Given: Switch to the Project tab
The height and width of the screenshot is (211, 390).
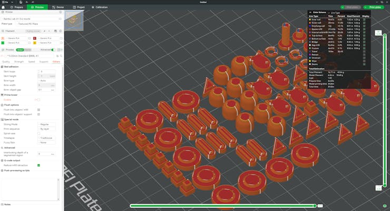Looking at the screenshot, I should click(79, 7).
